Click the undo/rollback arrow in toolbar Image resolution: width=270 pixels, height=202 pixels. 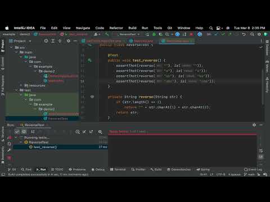[244, 34]
